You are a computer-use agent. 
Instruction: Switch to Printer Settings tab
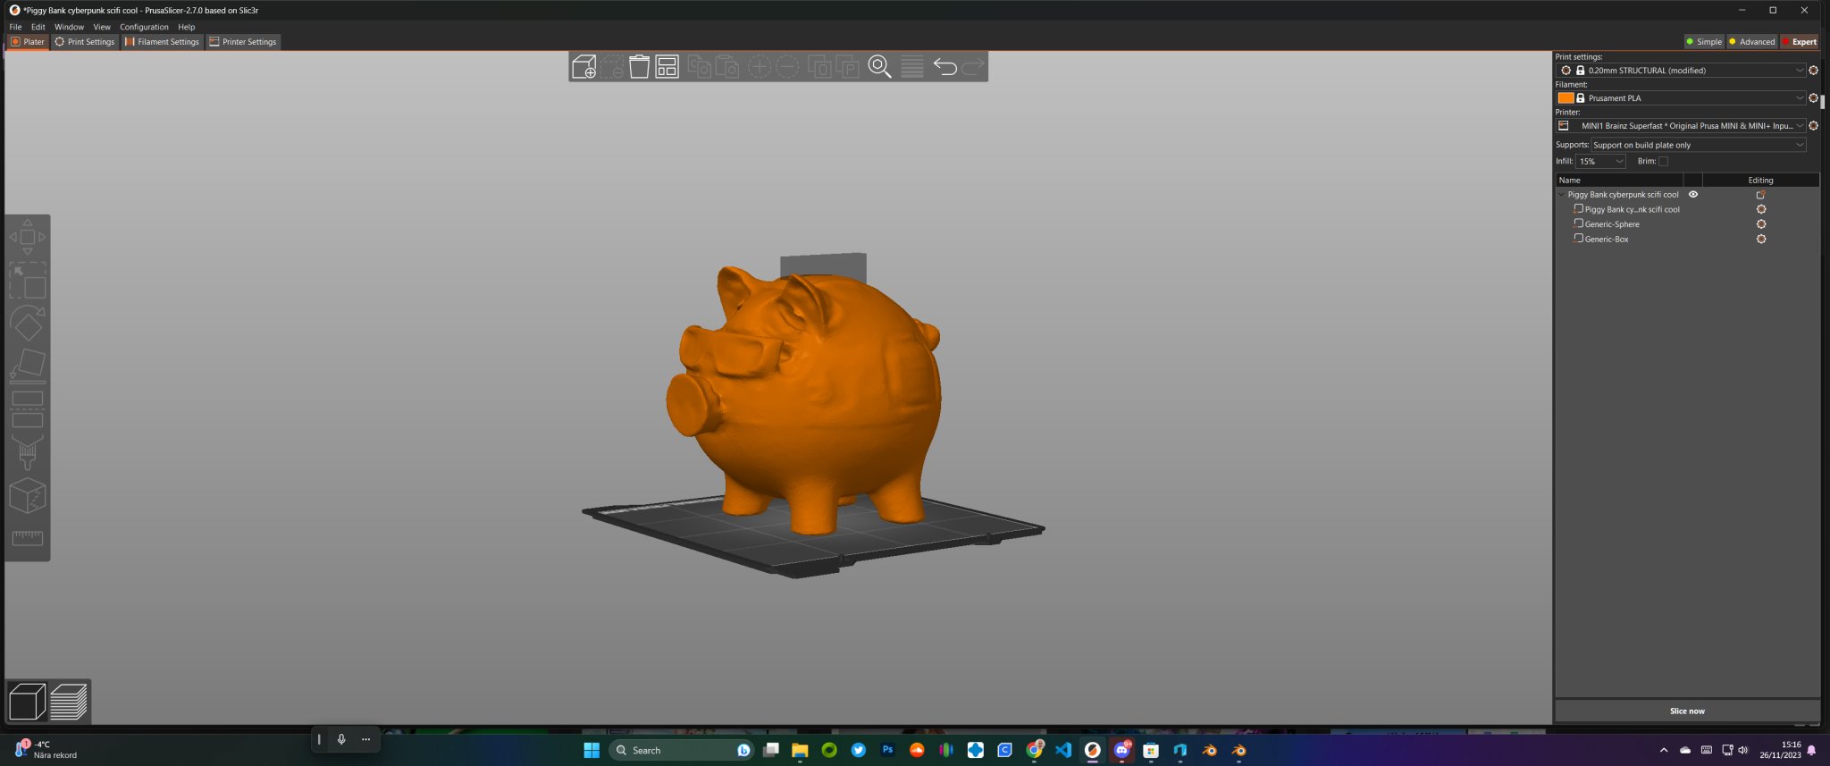tap(243, 42)
